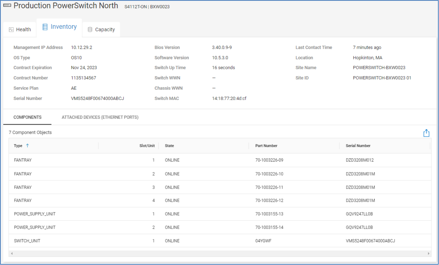
Task: Click Service Plan value AE
Action: 74,88
